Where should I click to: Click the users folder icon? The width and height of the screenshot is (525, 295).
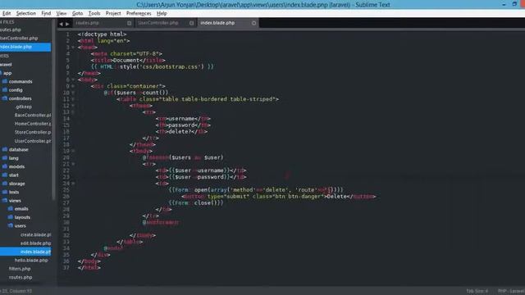point(11,226)
